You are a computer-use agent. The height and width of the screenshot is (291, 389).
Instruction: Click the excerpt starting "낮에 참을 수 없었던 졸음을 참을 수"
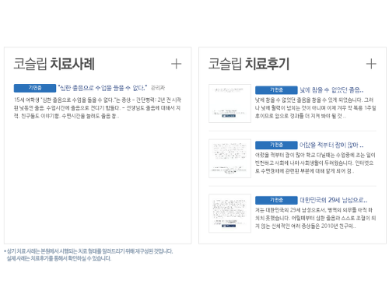tap(316, 108)
